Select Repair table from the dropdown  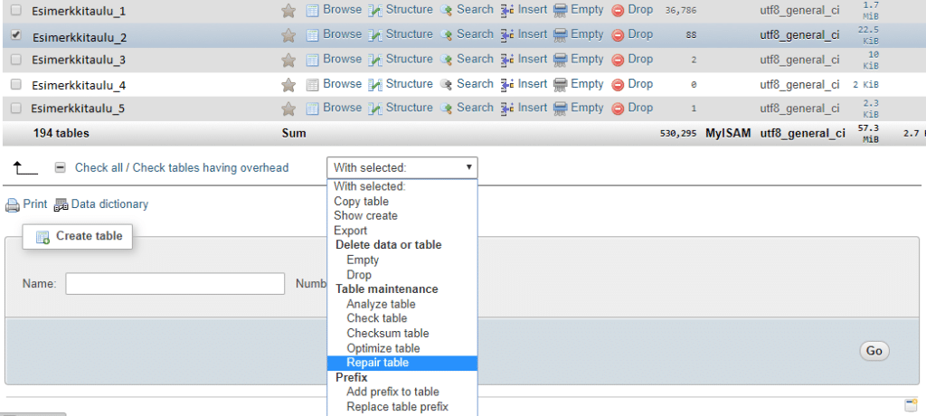377,363
